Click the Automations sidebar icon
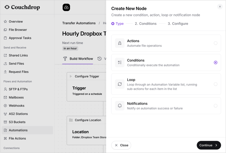 click(5, 130)
